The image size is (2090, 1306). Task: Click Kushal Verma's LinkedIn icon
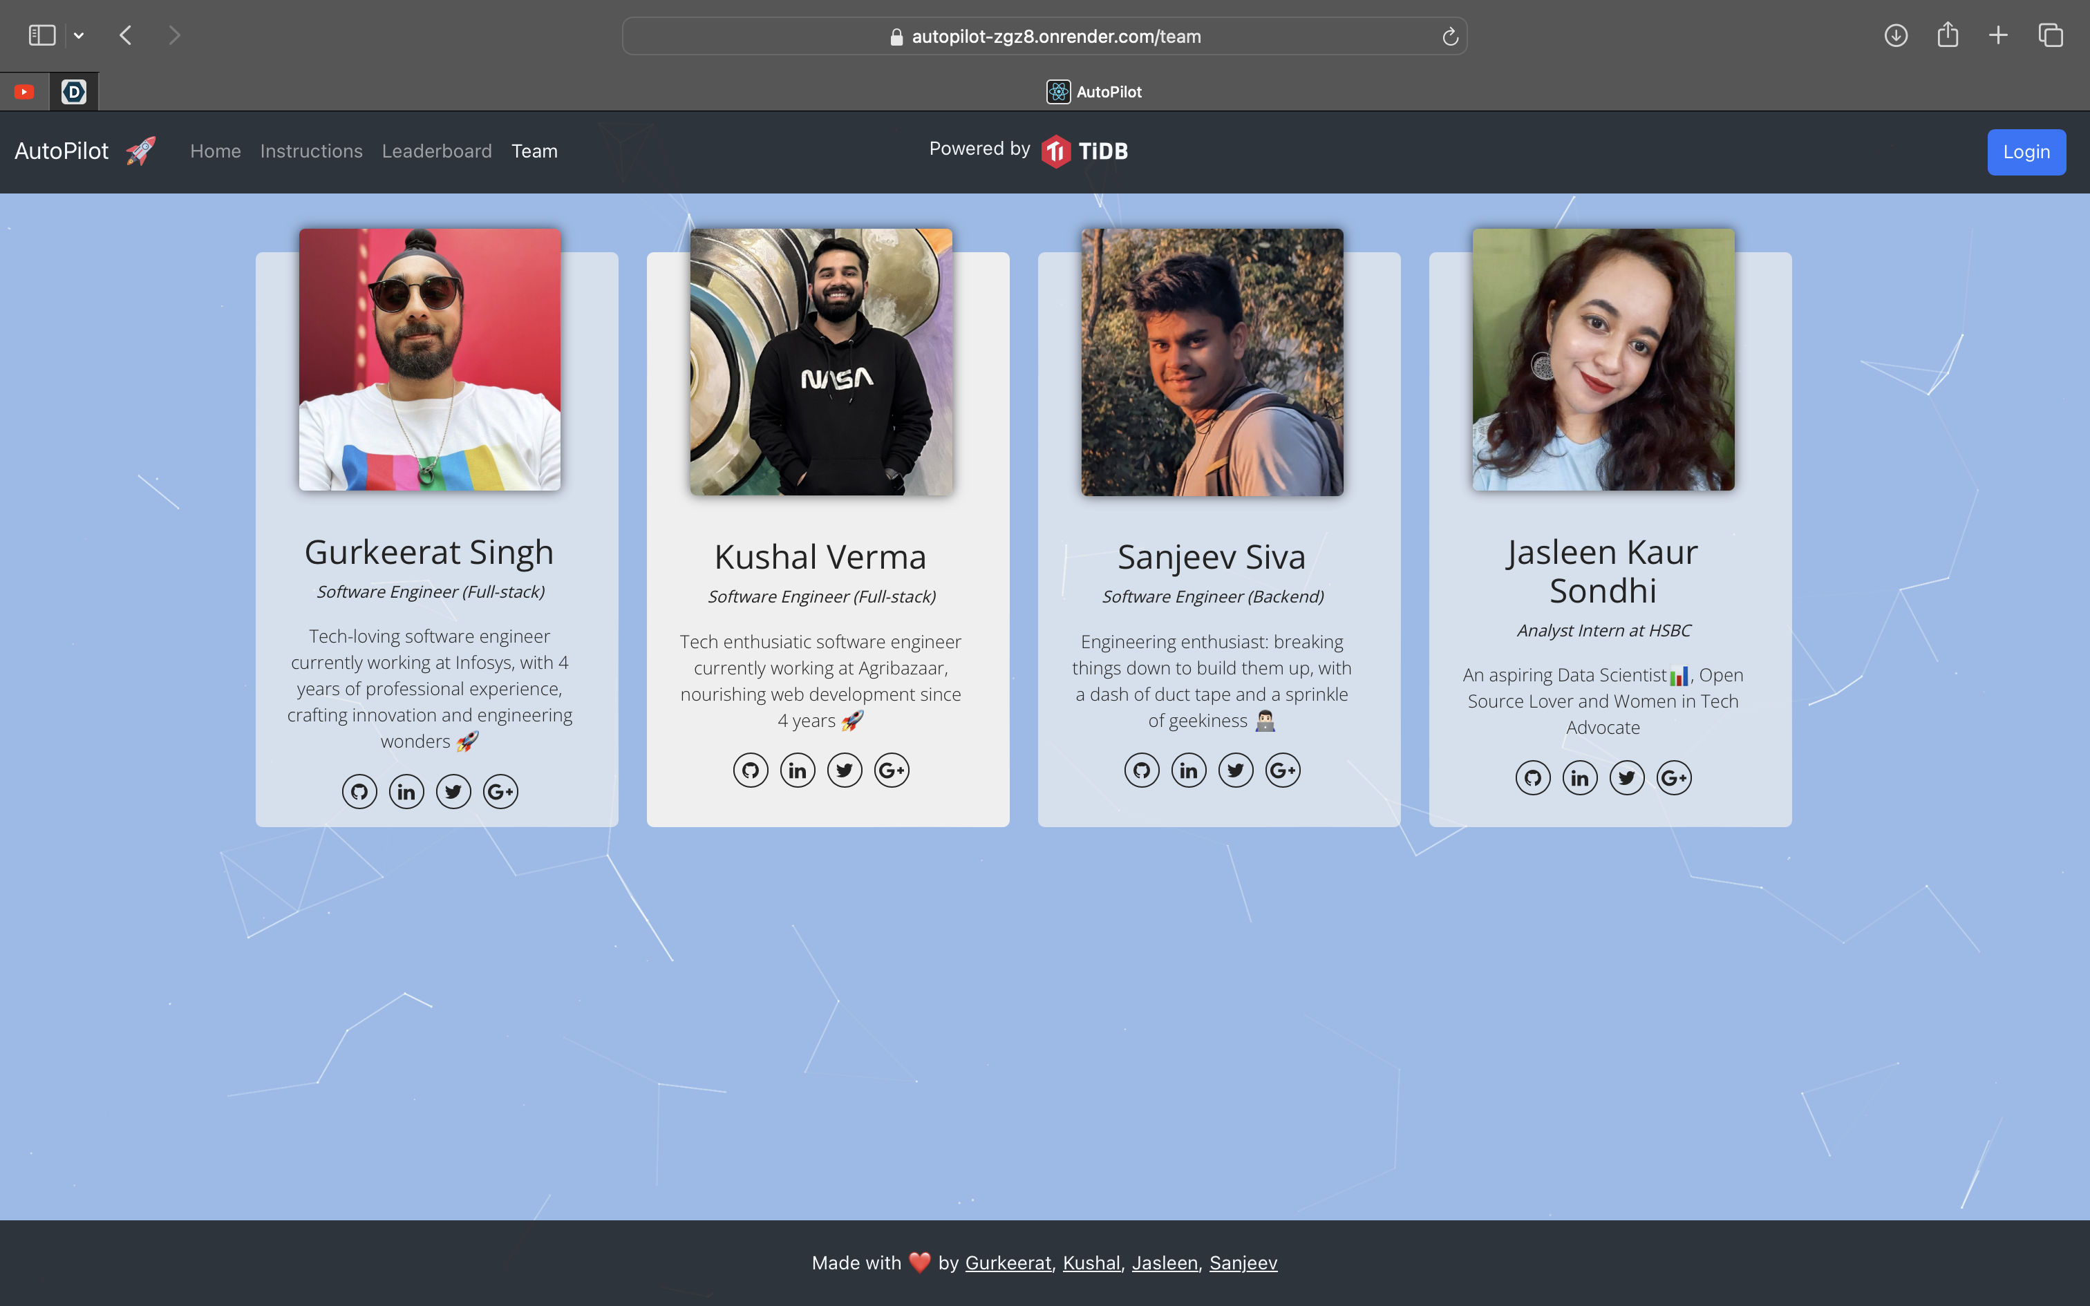tap(797, 770)
